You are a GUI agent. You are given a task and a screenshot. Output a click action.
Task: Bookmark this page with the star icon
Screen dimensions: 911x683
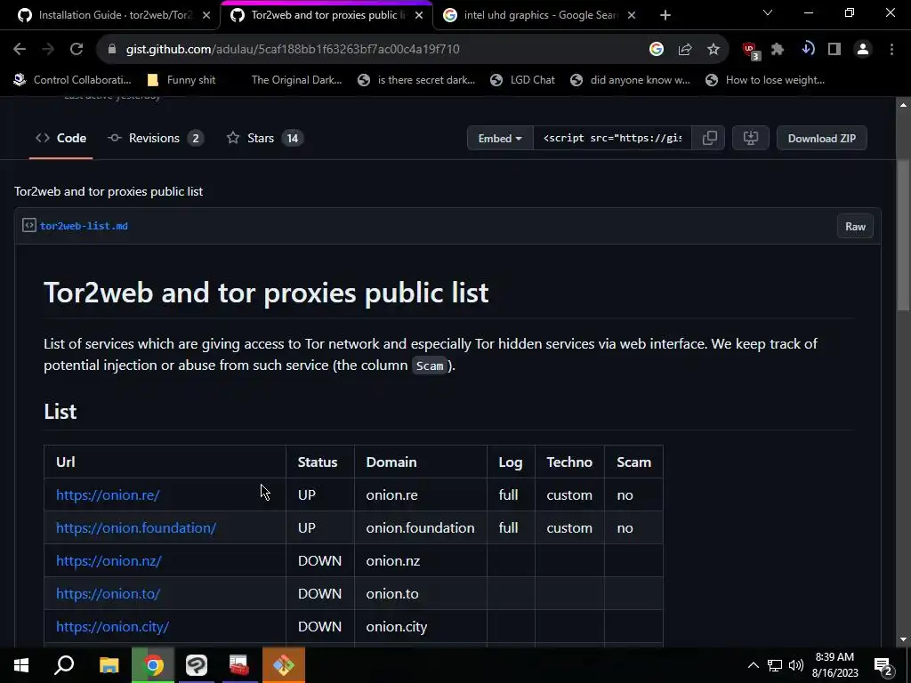coord(713,50)
